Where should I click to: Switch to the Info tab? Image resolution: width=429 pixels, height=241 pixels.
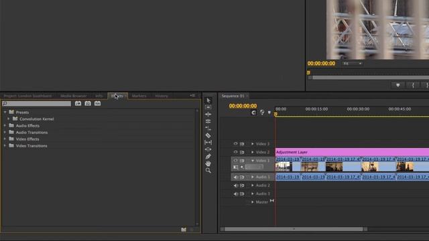[x=99, y=96]
